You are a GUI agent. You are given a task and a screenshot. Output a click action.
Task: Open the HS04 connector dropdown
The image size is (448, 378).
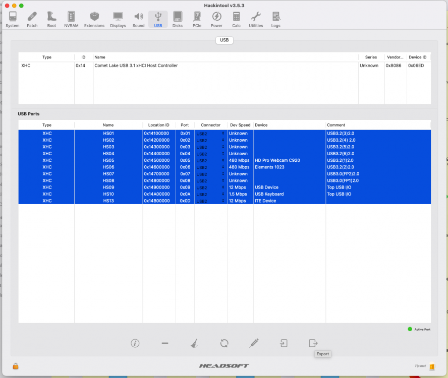pos(210,154)
